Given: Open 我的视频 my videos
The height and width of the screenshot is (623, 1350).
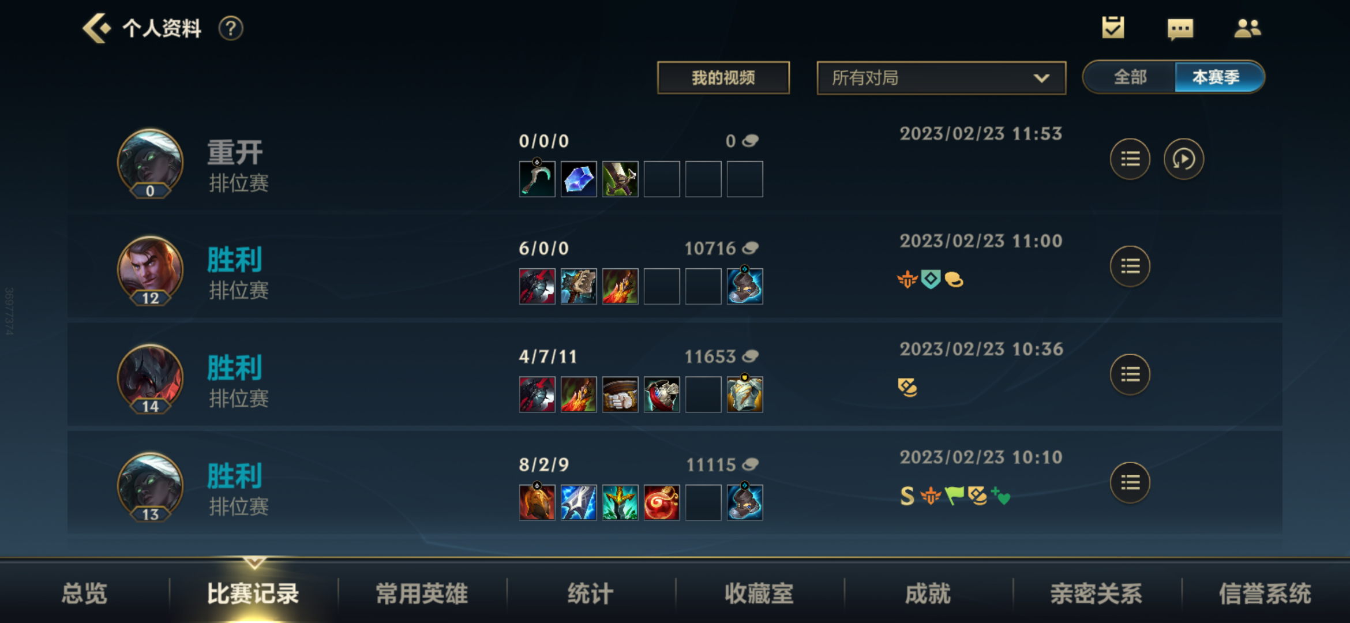Looking at the screenshot, I should click(x=723, y=78).
